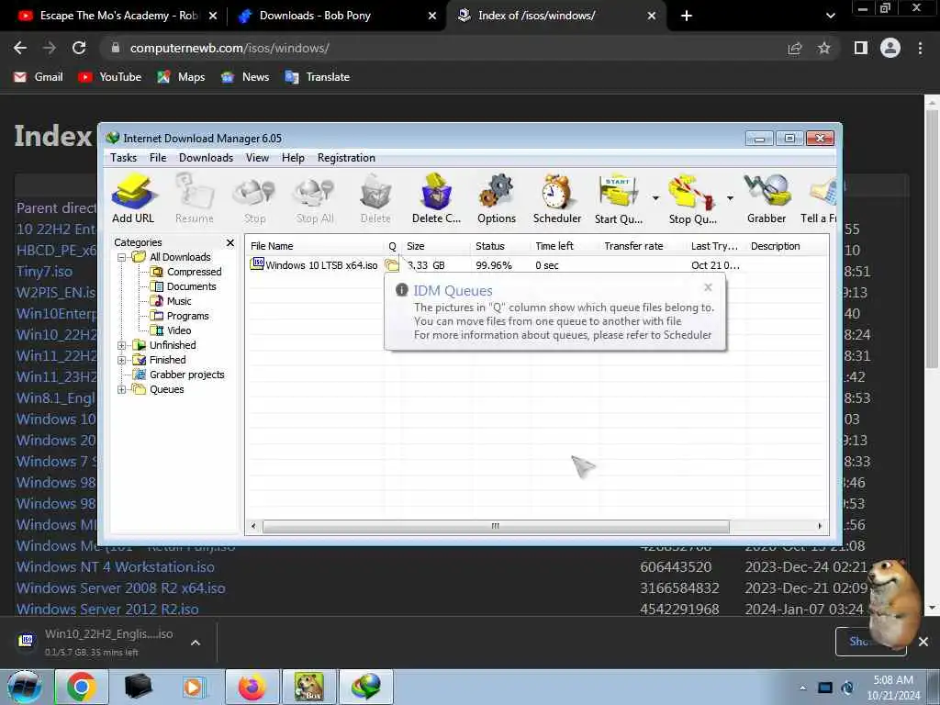Open Windows NT 4 Workstation.iso link
This screenshot has width=940, height=705.
pos(115,567)
